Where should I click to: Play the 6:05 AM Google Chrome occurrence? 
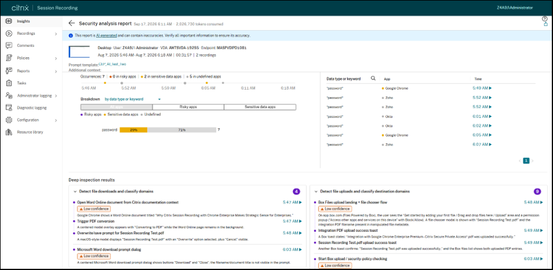coord(482,135)
